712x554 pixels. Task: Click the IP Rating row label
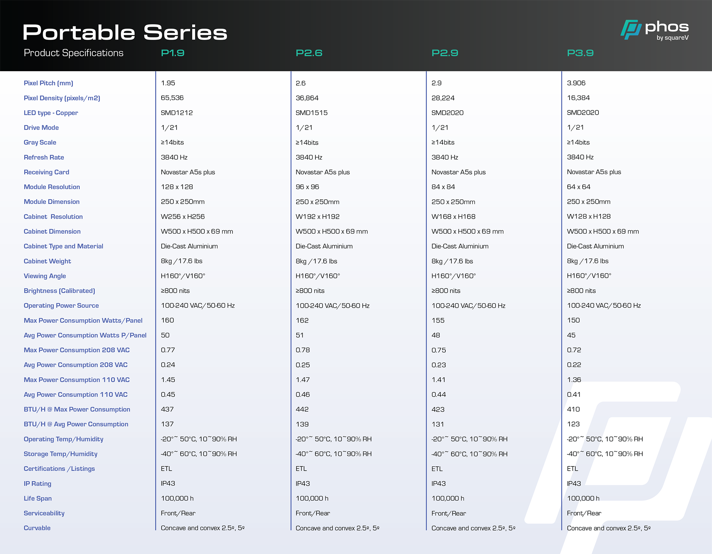point(37,484)
